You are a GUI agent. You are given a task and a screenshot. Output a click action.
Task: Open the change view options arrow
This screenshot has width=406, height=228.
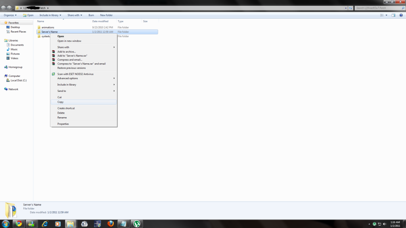tap(386, 15)
